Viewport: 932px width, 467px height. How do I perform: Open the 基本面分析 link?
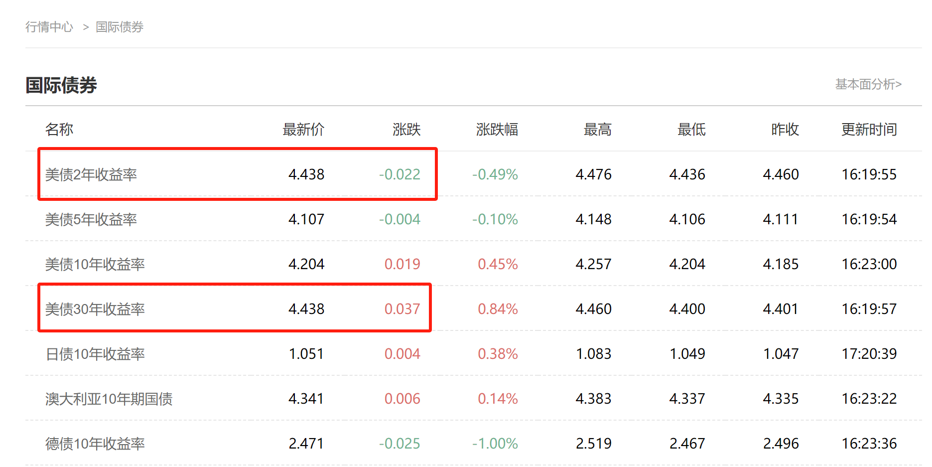pos(868,84)
